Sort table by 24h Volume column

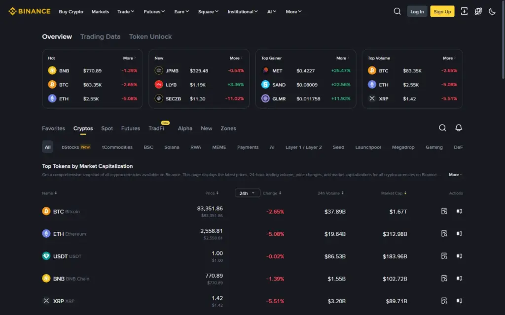[x=330, y=193]
